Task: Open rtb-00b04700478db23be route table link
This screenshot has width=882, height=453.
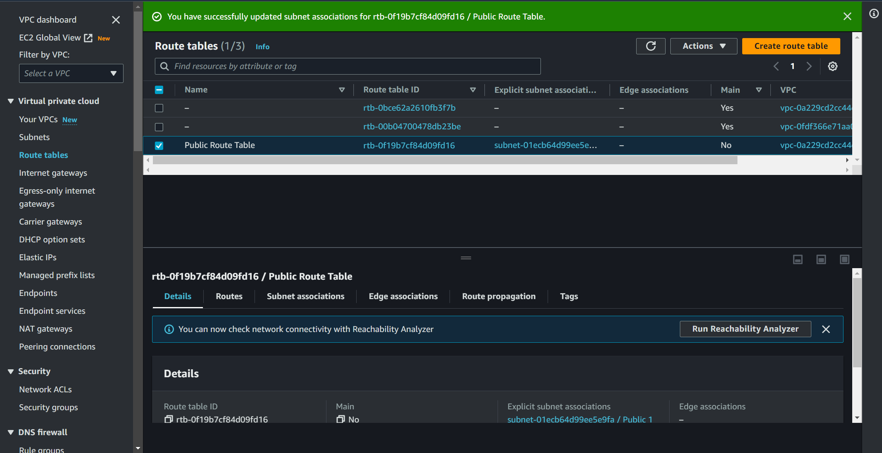Action: (412, 127)
